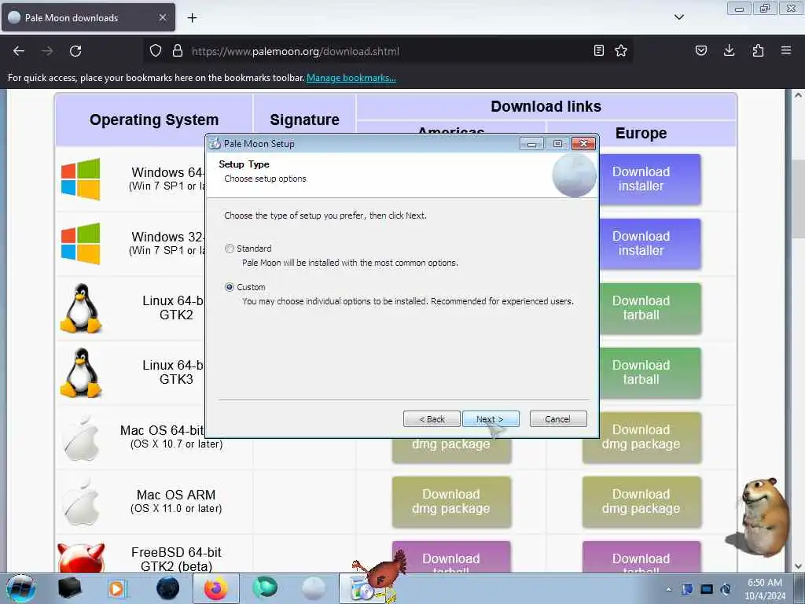Viewport: 805px width, 604px height.
Task: Open the tracking protection shield icon
Action: click(156, 51)
